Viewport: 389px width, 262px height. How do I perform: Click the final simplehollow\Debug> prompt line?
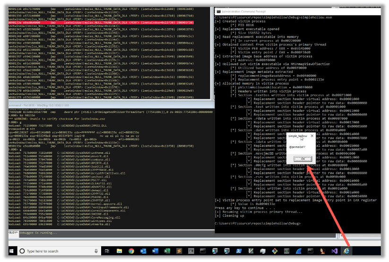coord(258,223)
